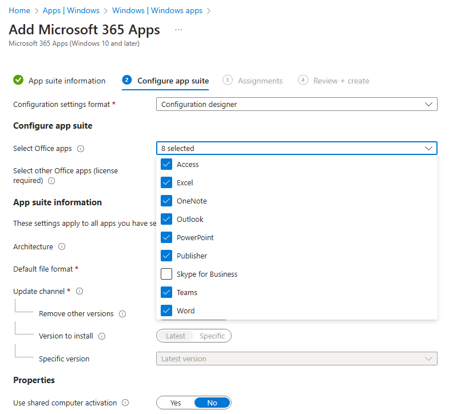This screenshot has height=414, width=453.
Task: Click the step 4 circle for Review + create
Action: pyautogui.click(x=303, y=79)
